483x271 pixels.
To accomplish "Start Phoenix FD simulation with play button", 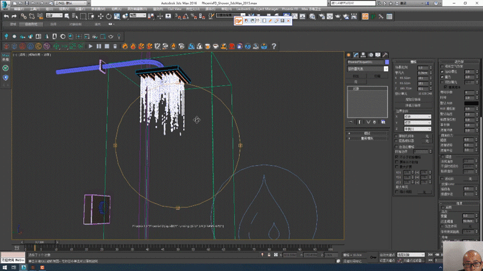I will click(91, 46).
